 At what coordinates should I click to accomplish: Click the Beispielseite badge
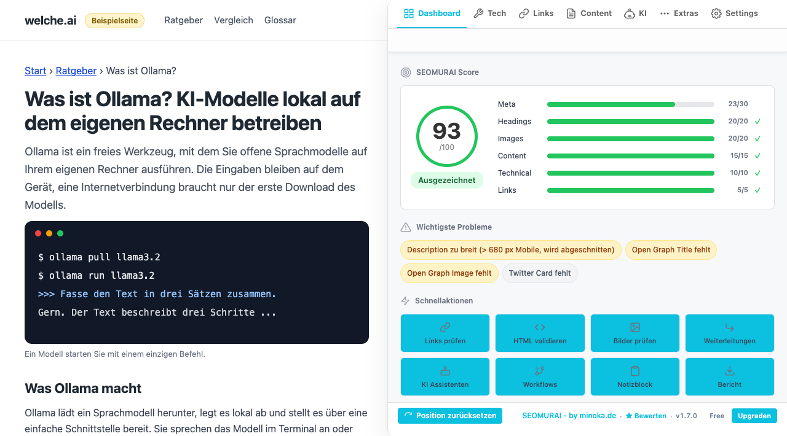[114, 21]
